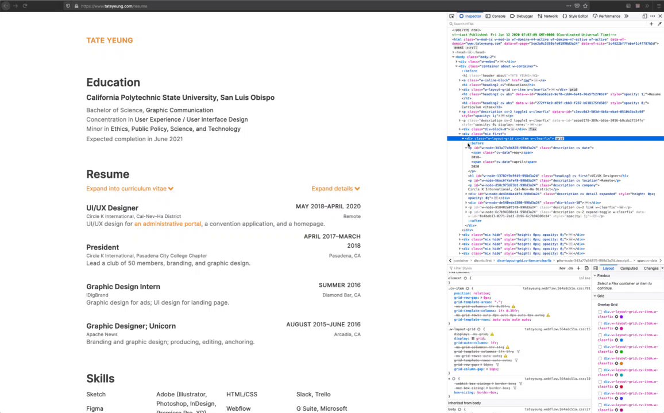Enable grid overlay checkbox beside orange swatch
This screenshot has height=413, width=664.
pos(600,359)
